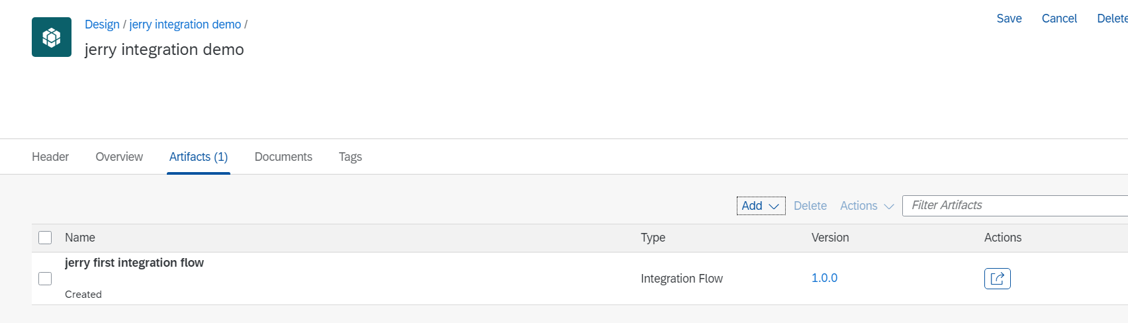
Task: Open the jerry integration demo breadcrumb link
Action: 185,24
